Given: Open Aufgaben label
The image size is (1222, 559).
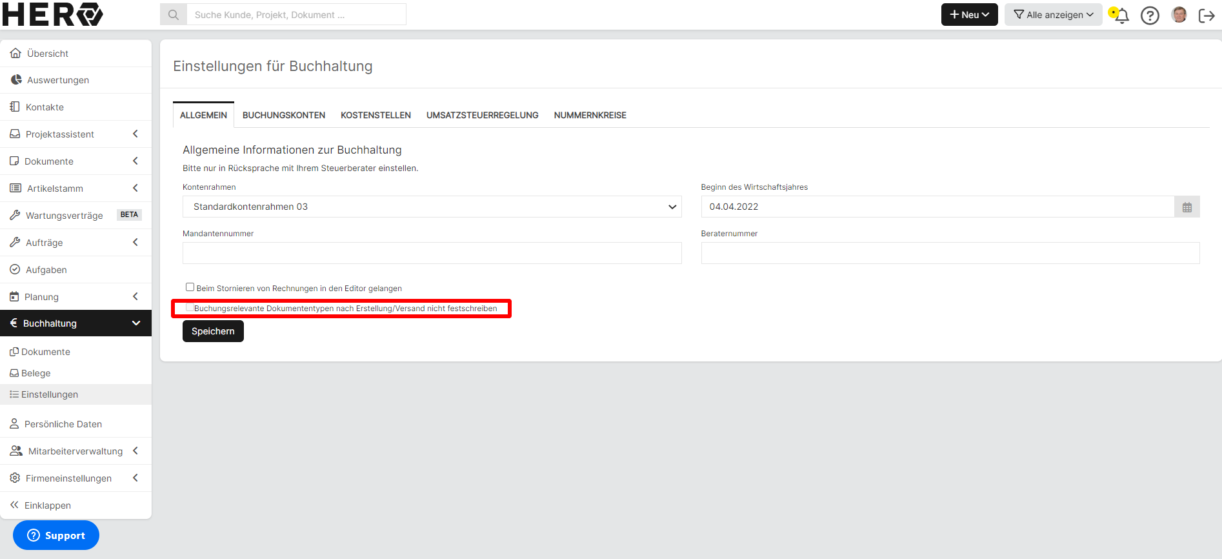Looking at the screenshot, I should pyautogui.click(x=46, y=270).
